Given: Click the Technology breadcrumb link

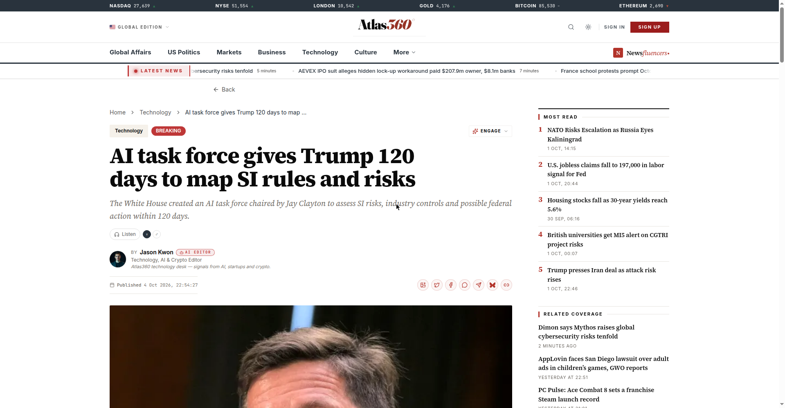Looking at the screenshot, I should [155, 112].
